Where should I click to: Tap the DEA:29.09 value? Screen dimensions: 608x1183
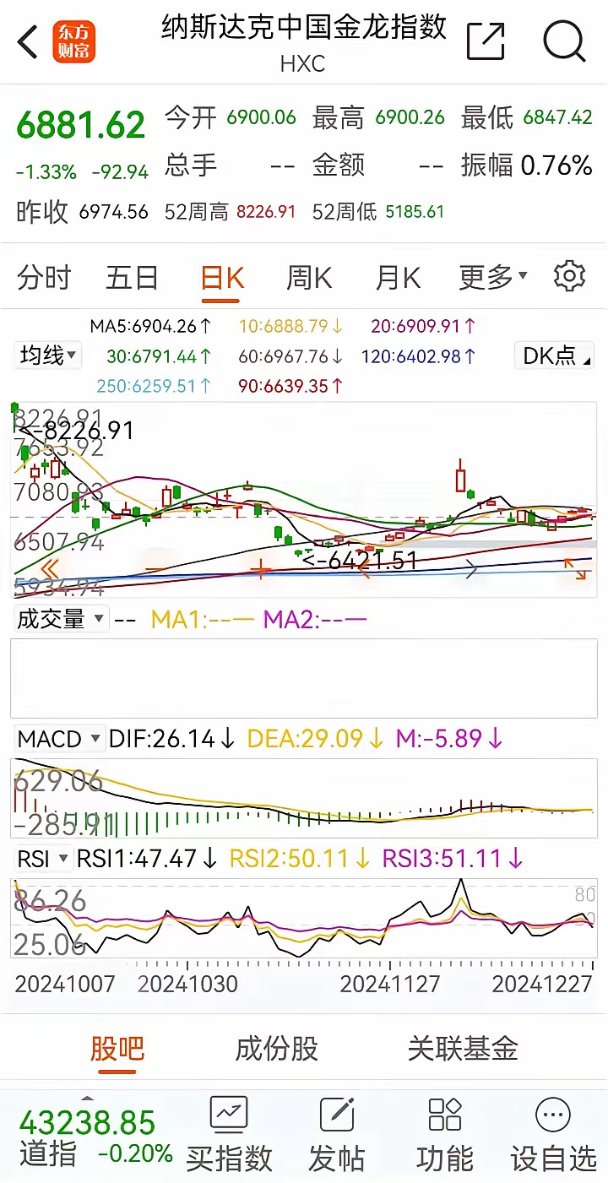pyautogui.click(x=315, y=739)
